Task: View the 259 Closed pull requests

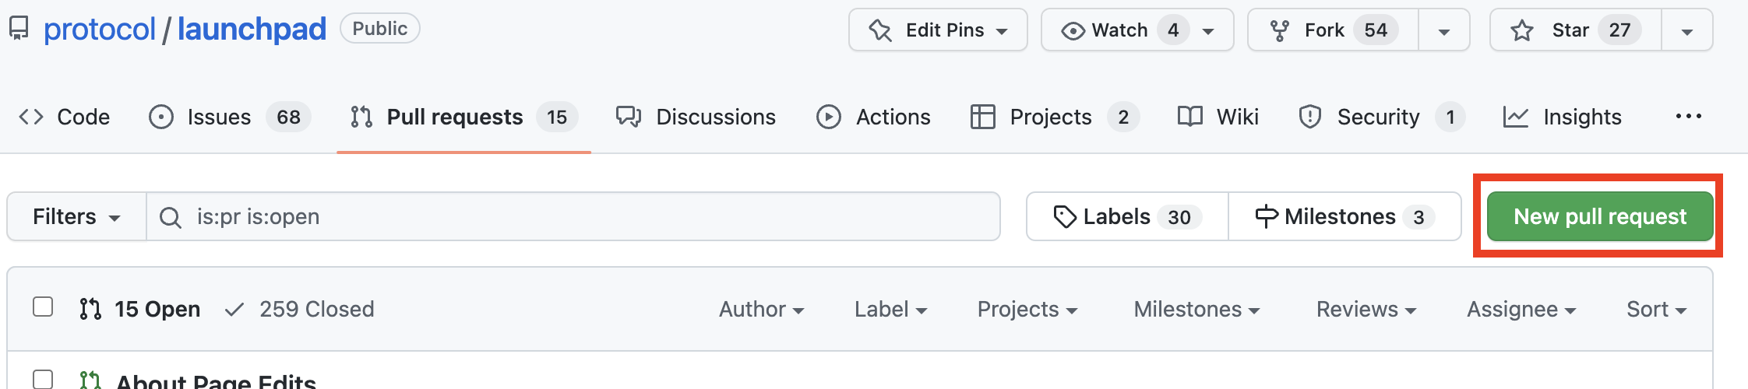Action: (299, 309)
